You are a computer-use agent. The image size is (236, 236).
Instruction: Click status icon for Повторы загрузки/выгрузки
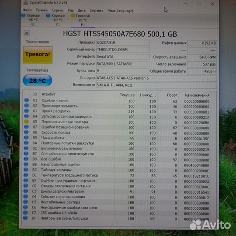pyautogui.click(x=25, y=218)
